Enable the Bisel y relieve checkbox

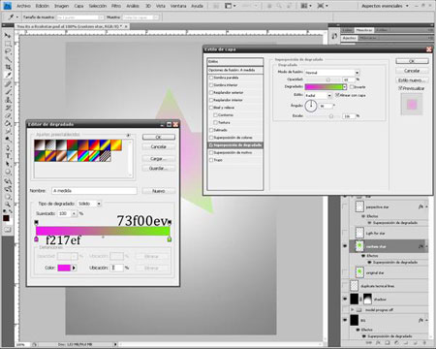point(211,108)
